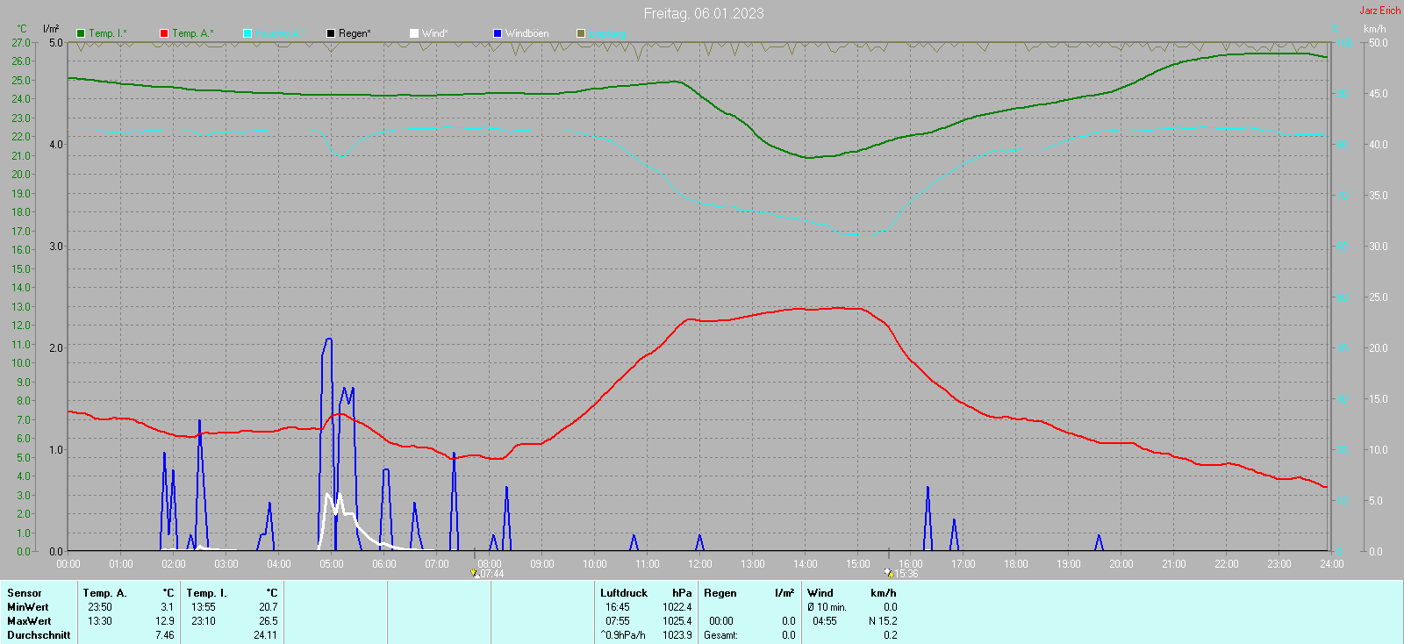Viewport: 1404px width, 644px height.
Task: Click the pressure trend '^0.9hPa/h'
Action: click(623, 635)
